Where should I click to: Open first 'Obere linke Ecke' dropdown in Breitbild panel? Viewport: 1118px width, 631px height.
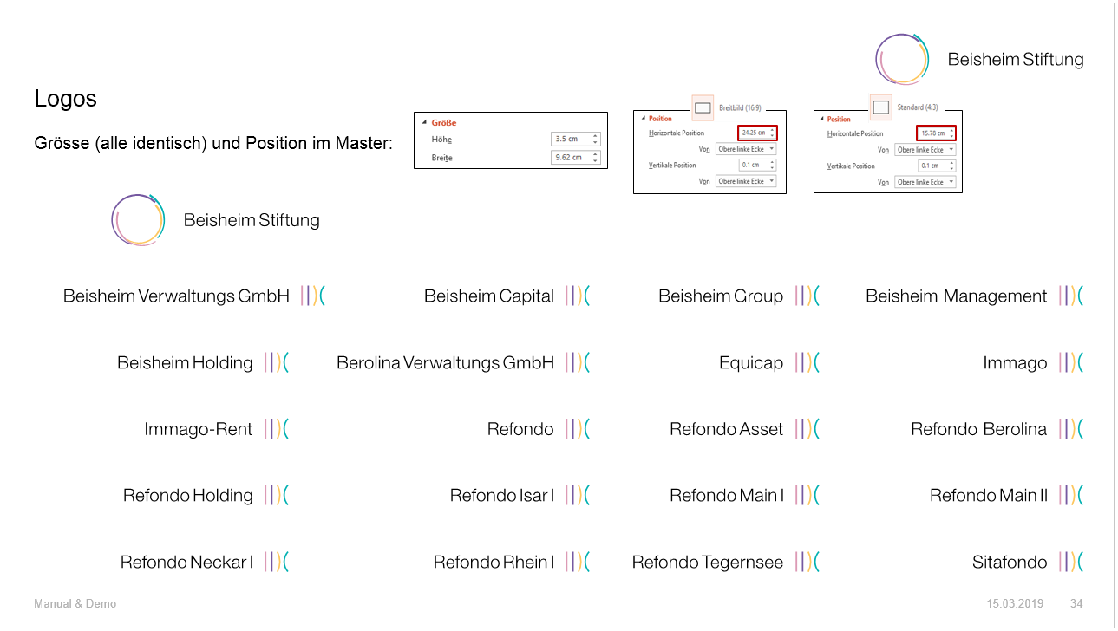pos(746,149)
